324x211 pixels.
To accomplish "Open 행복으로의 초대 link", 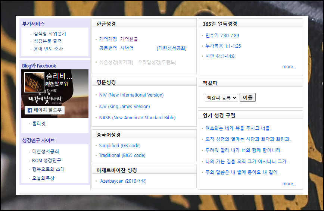I will click(49, 169).
